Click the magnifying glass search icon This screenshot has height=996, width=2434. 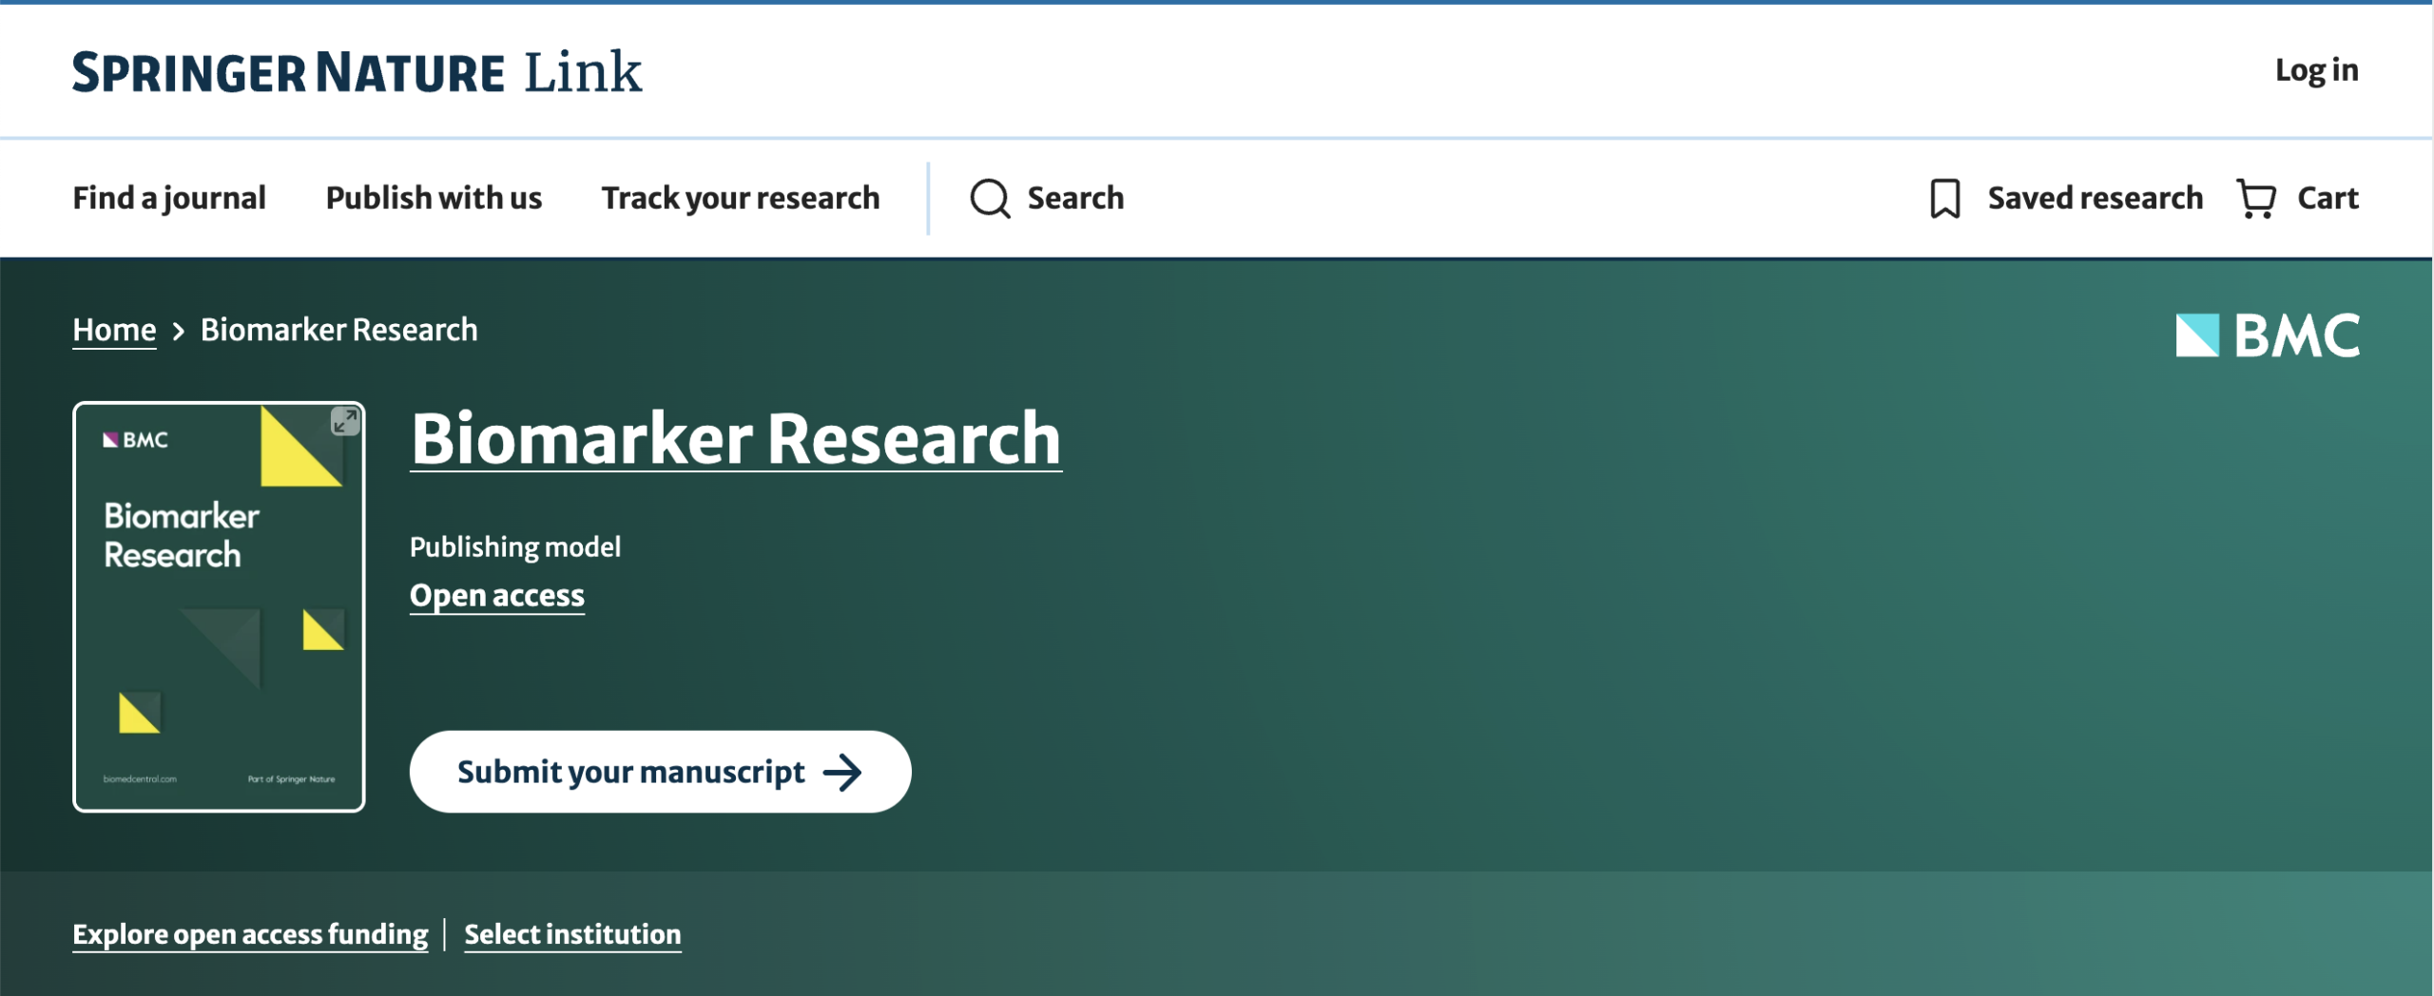pos(989,199)
